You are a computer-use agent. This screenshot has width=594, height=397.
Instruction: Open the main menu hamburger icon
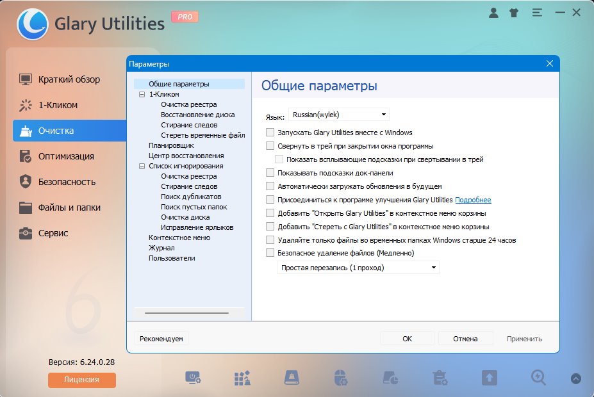click(x=537, y=13)
